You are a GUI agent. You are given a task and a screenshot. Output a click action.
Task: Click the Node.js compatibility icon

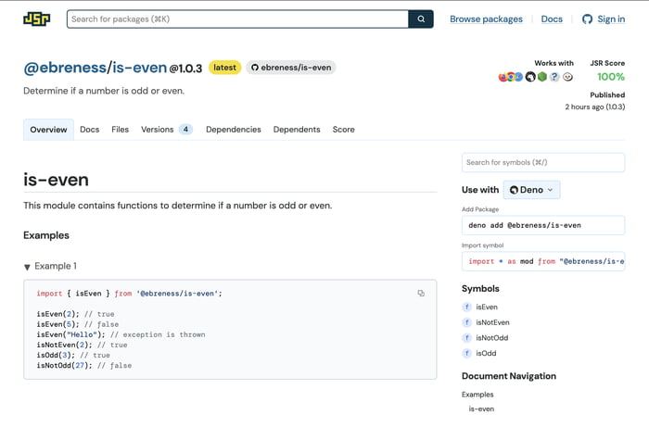542,77
